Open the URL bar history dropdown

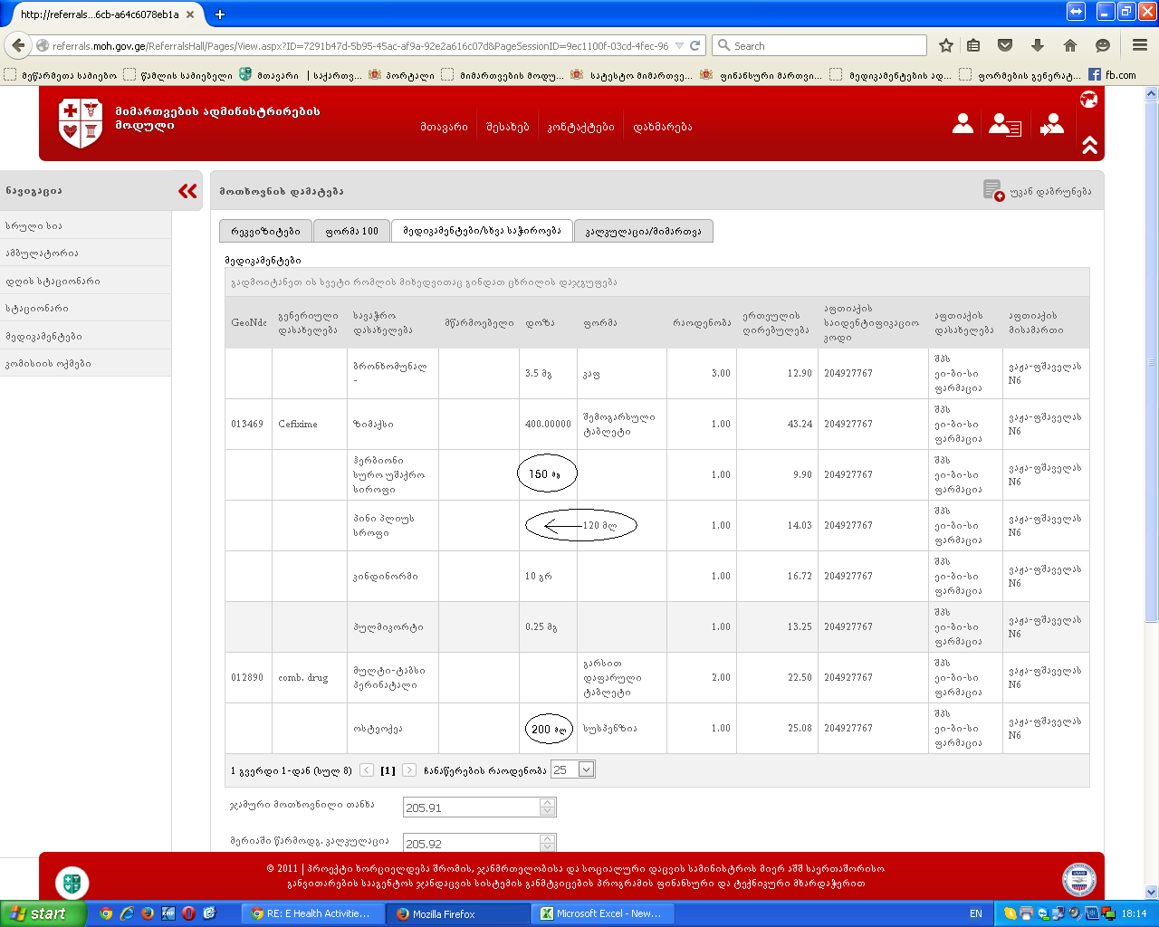coord(679,45)
